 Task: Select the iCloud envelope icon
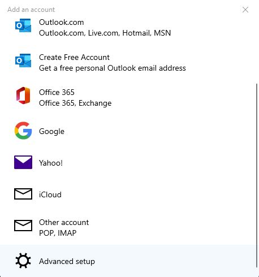pos(23,194)
